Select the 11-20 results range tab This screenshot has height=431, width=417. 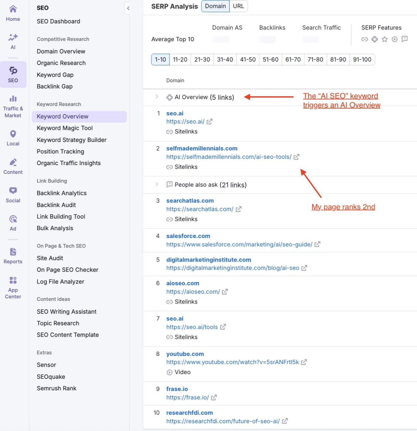pos(180,60)
